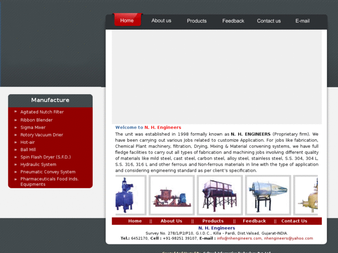Click Feedback in the red footer bar
Image resolution: width=338 pixels, height=253 pixels.
[254, 221]
